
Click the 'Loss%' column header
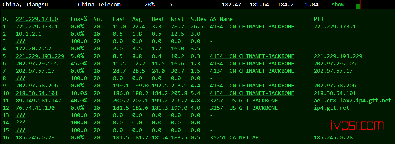[79, 19]
